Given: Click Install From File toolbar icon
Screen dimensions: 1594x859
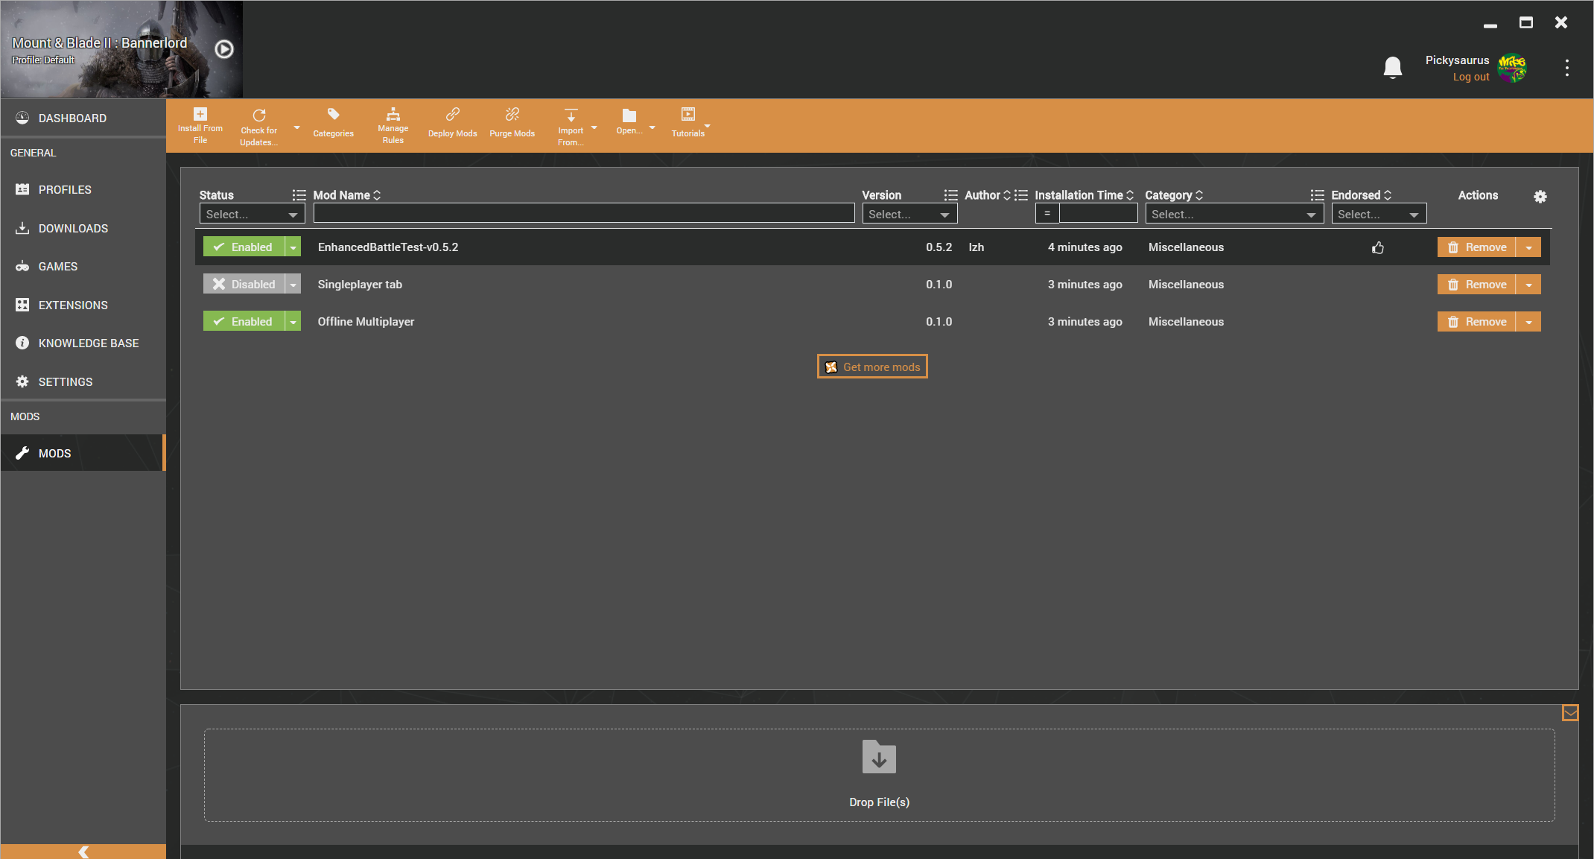Looking at the screenshot, I should coord(200,115).
